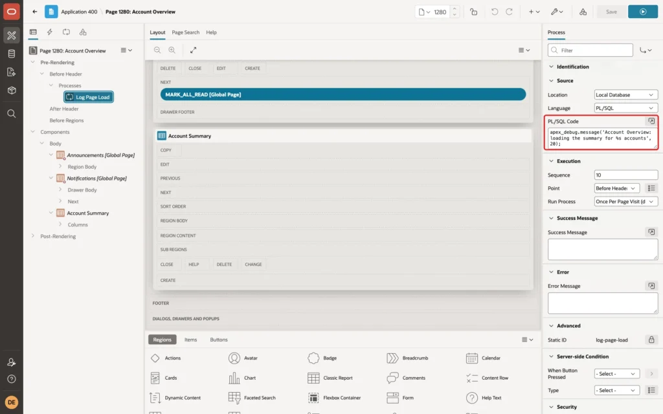Open the Run Process dropdown
This screenshot has height=414, width=663.
[x=626, y=202]
